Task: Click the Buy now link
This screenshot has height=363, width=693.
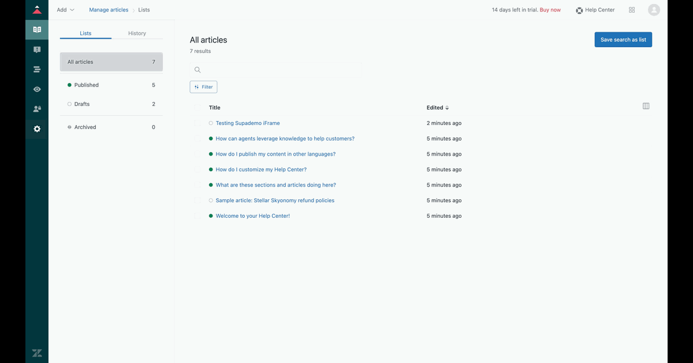Action: coord(550,10)
